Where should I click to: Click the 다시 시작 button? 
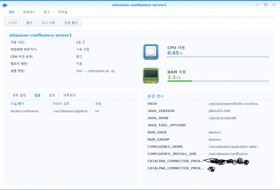pos(48,23)
